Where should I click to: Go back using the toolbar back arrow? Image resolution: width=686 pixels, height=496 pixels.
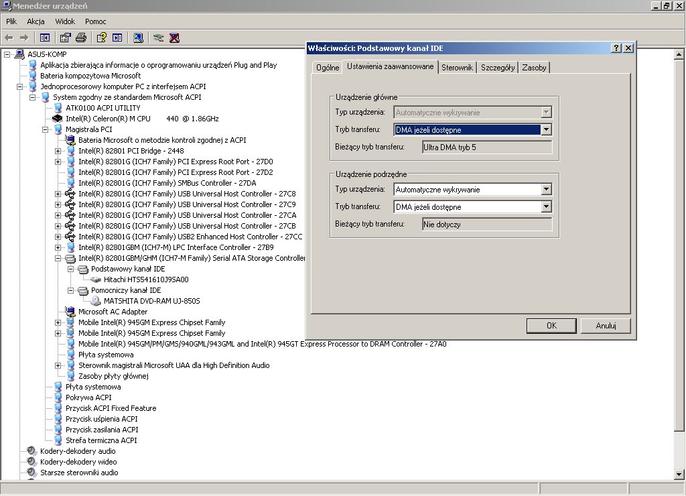click(9, 38)
